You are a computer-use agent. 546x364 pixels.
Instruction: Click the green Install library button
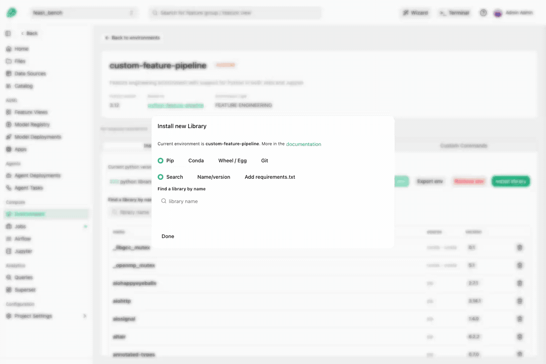[510, 181]
